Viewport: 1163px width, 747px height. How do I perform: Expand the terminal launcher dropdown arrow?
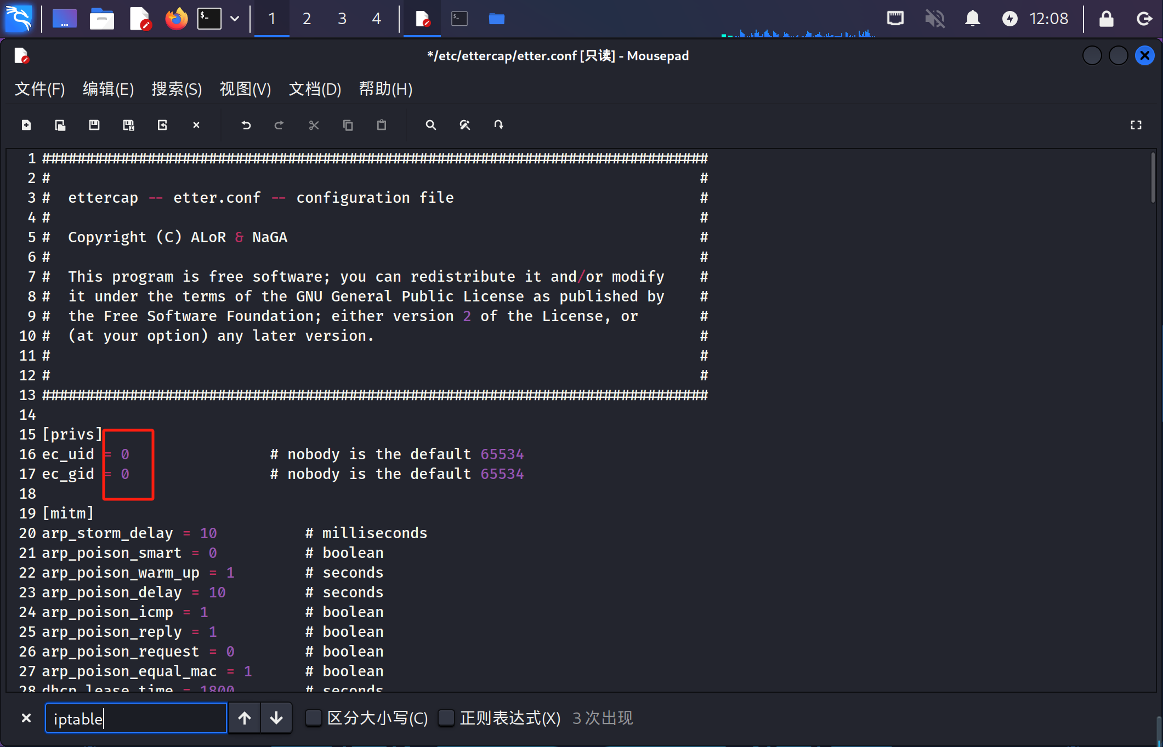point(235,19)
